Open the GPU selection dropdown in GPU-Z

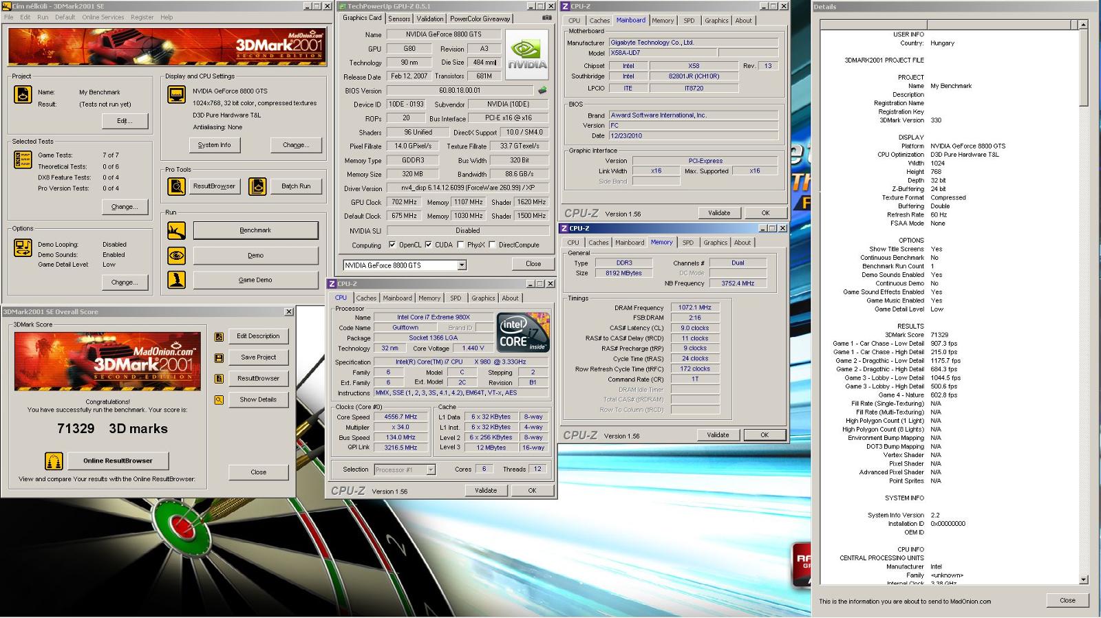pos(462,265)
